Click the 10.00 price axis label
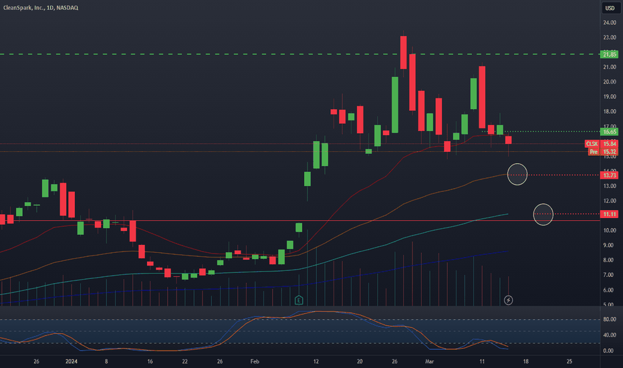The image size is (623, 368). click(610, 230)
